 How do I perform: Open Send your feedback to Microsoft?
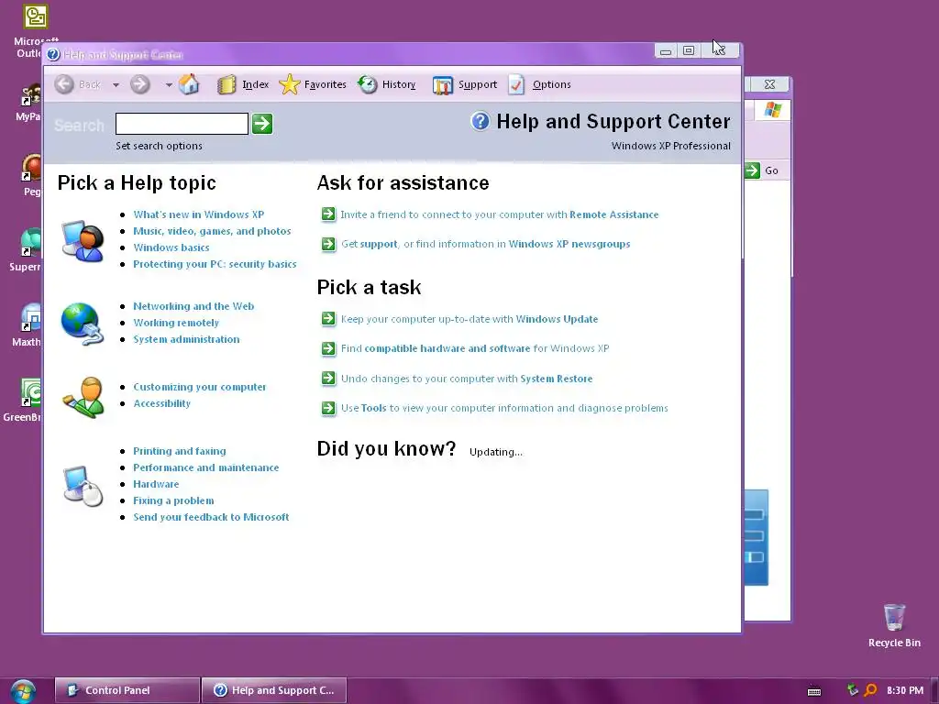pos(211,517)
